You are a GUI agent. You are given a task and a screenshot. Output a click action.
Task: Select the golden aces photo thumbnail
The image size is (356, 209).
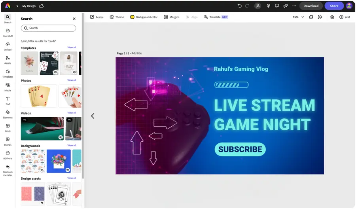click(x=39, y=96)
